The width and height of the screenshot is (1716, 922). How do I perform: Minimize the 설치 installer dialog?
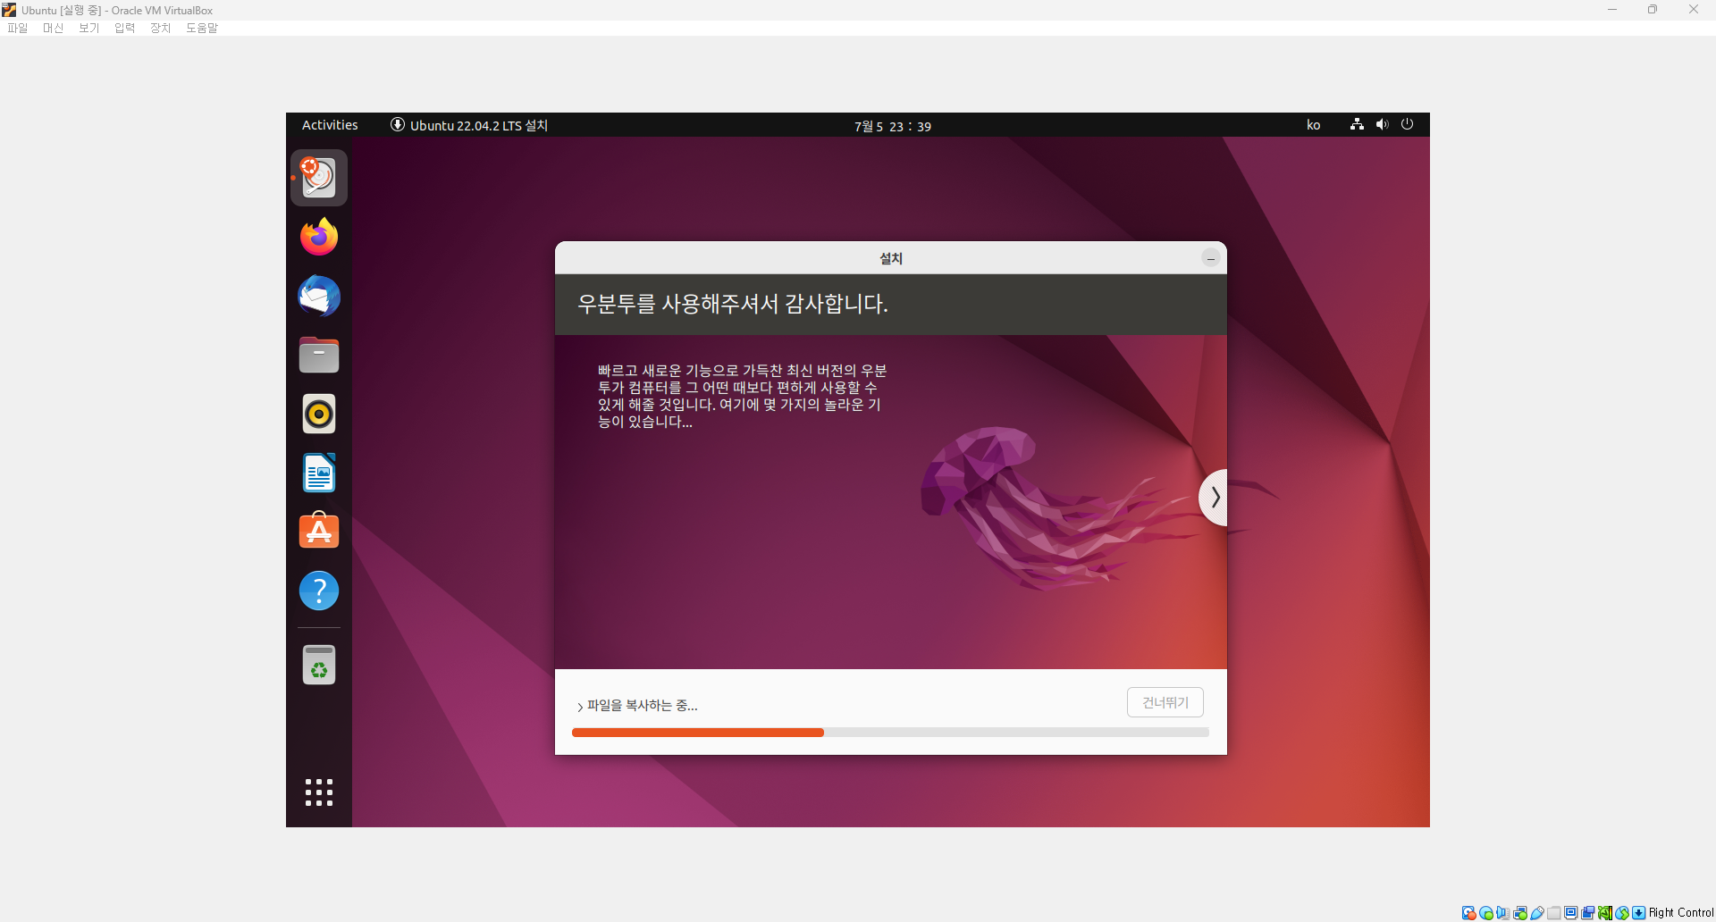click(x=1211, y=258)
